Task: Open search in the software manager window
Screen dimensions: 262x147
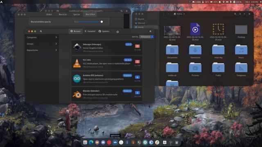Action: pos(41,31)
